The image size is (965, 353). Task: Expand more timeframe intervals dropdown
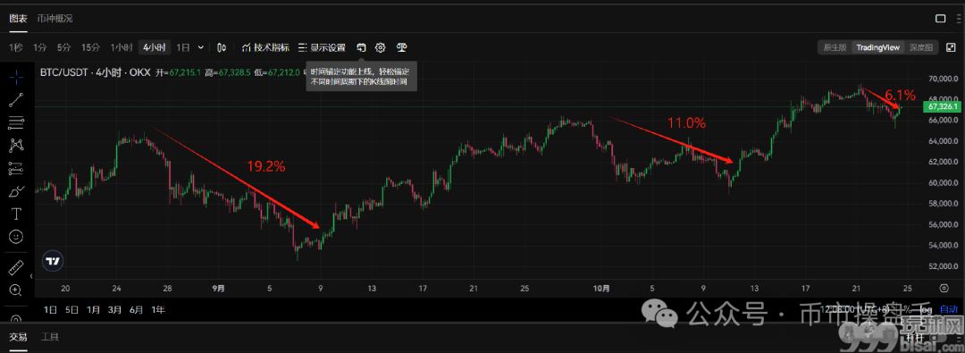tap(201, 47)
